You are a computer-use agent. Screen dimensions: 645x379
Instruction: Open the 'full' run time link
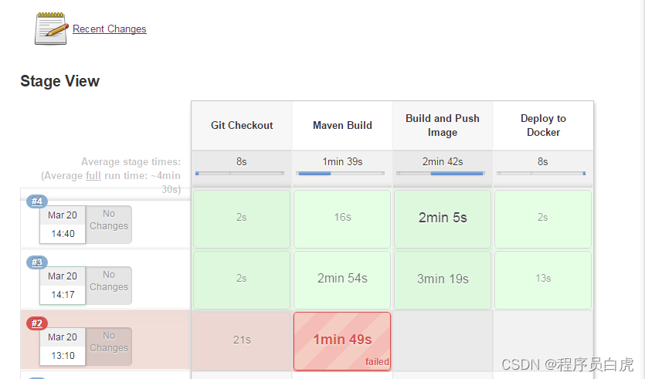pyautogui.click(x=93, y=175)
